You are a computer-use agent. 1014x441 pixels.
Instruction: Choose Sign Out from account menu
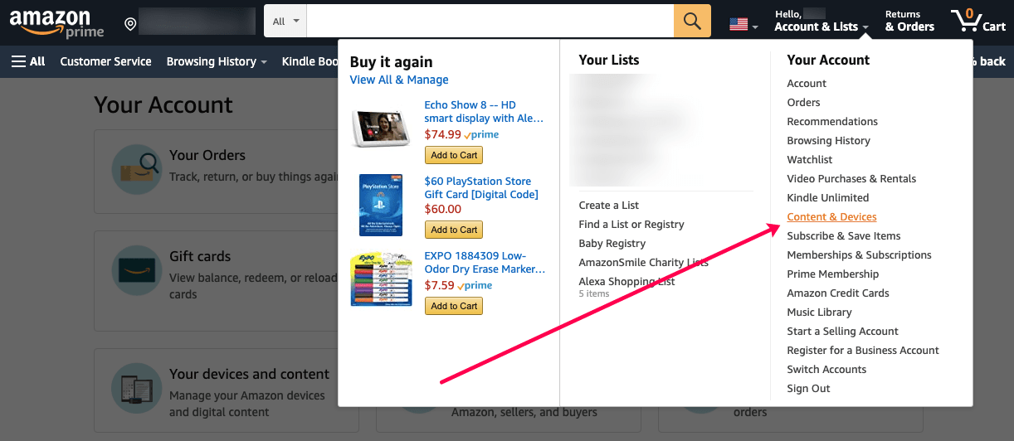click(x=808, y=389)
